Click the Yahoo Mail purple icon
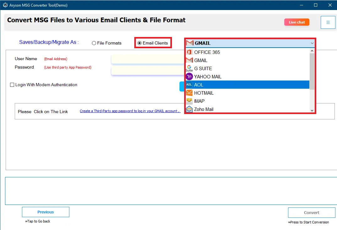This screenshot has height=230, width=337. 189,76
